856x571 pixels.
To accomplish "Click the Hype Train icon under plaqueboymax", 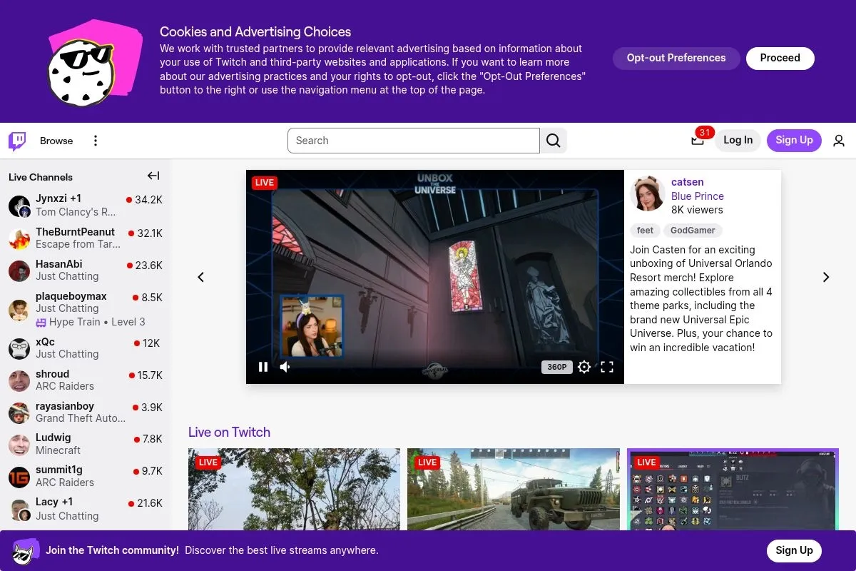I will (x=42, y=322).
